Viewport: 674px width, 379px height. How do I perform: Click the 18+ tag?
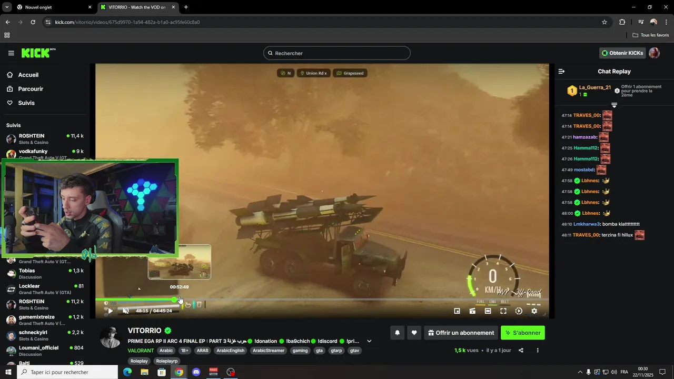pos(184,351)
